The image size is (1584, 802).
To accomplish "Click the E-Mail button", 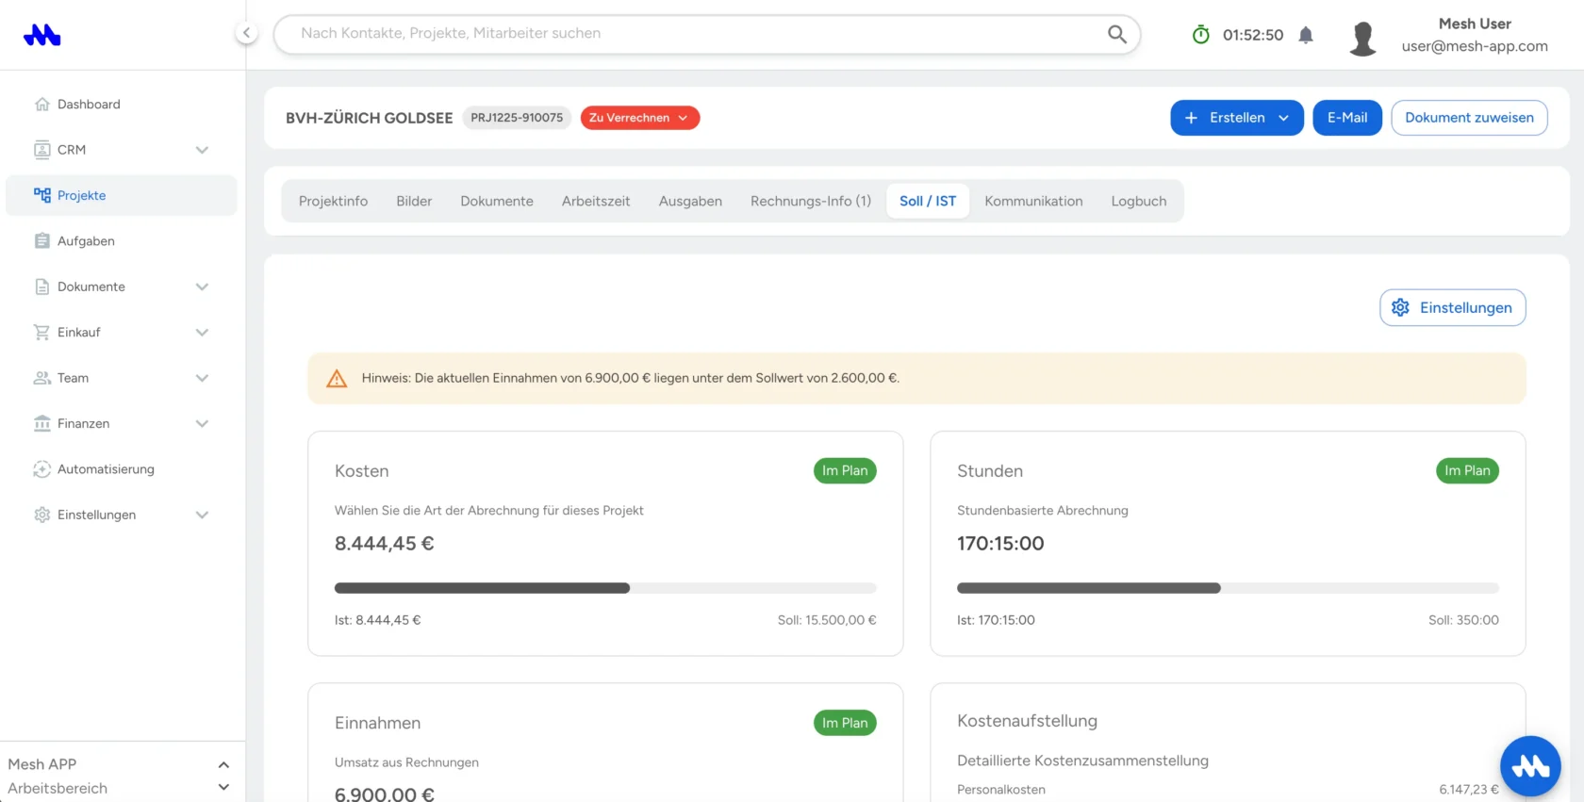I will pyautogui.click(x=1347, y=118).
